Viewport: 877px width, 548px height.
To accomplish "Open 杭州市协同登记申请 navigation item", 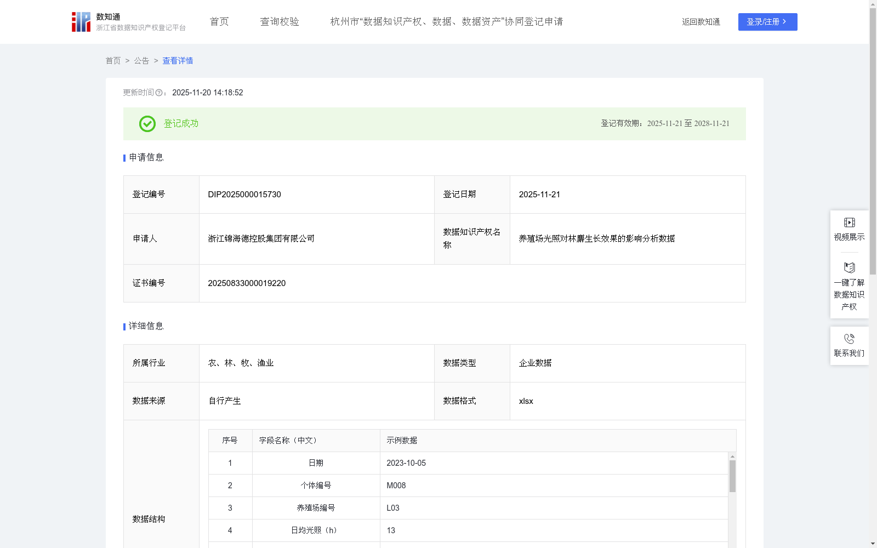I will point(447,22).
